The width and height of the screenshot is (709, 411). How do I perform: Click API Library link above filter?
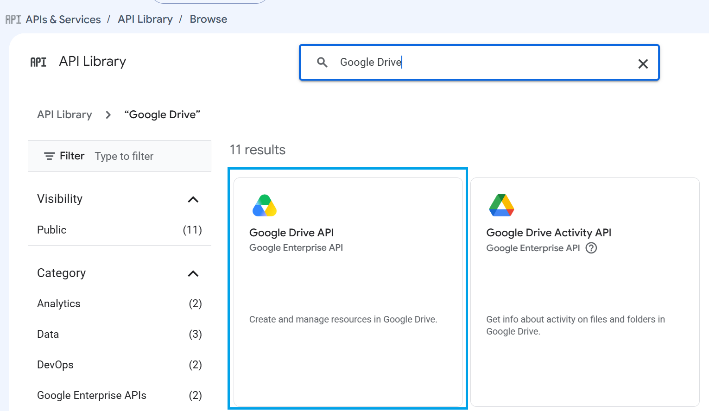(64, 114)
